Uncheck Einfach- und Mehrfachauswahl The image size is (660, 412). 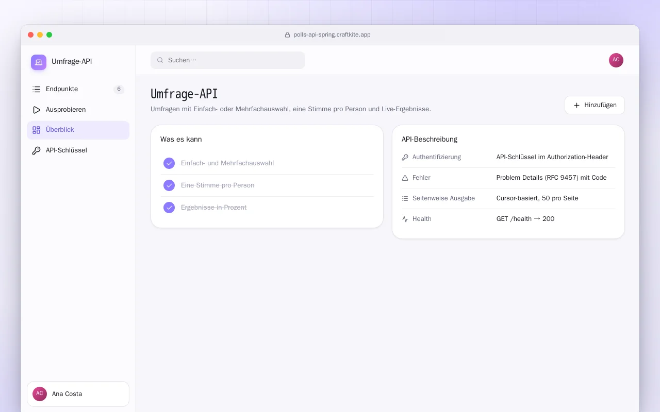(x=169, y=163)
